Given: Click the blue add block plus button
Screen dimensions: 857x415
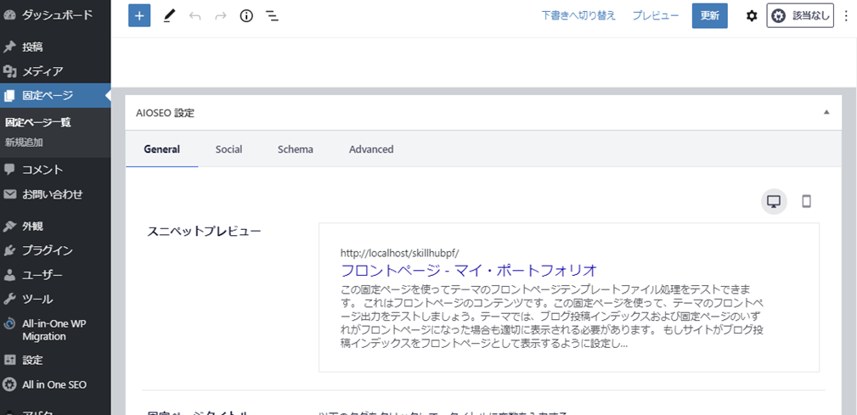Looking at the screenshot, I should (139, 16).
